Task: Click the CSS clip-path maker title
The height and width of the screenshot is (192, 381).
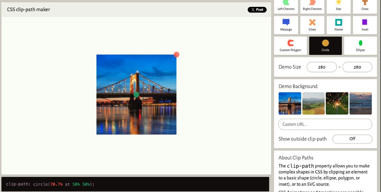Action: [x=28, y=10]
